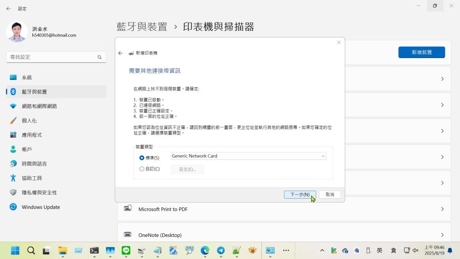Open 網路和網際網路 settings in sidebar
Screen dimensions: 460x259
point(40,106)
